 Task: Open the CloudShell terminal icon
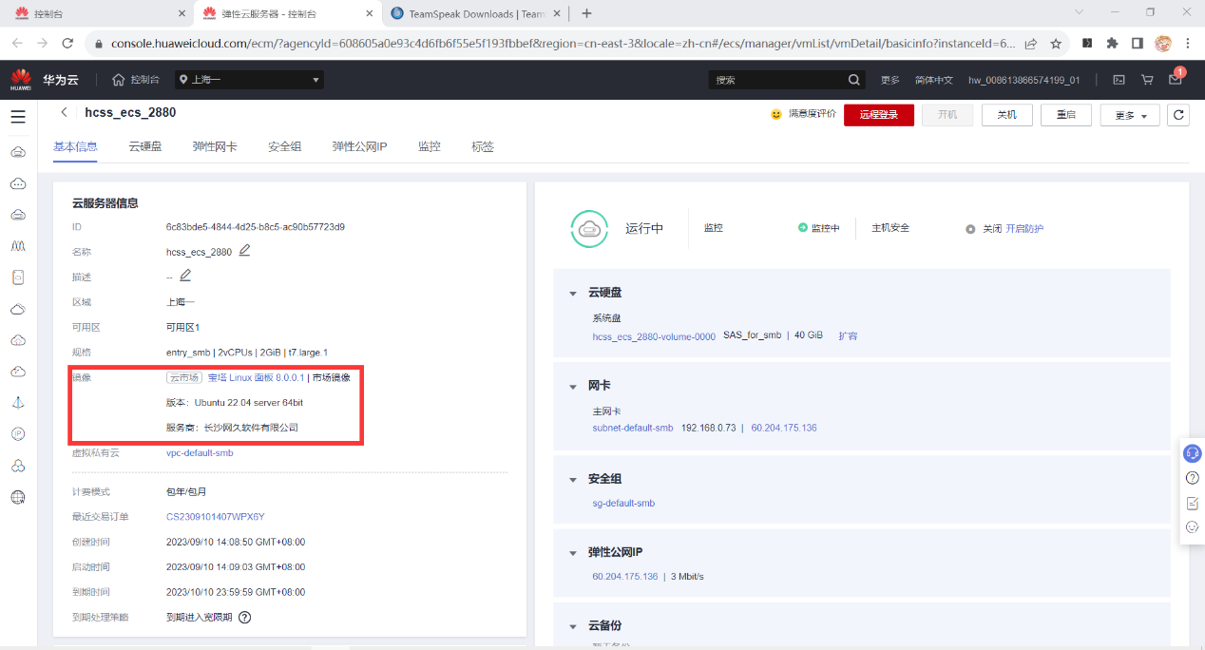point(1119,80)
